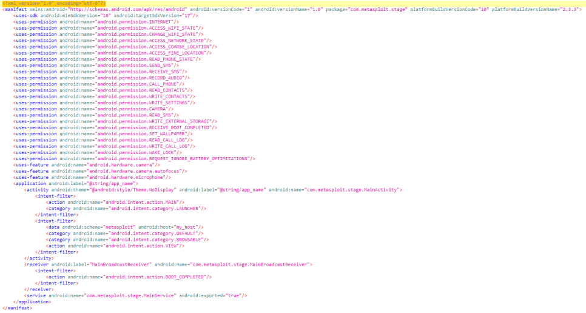Screen dimensions: 586x313
Task: Click the ACCESS_COARSE_LOCATION permission line
Action: [115, 47]
